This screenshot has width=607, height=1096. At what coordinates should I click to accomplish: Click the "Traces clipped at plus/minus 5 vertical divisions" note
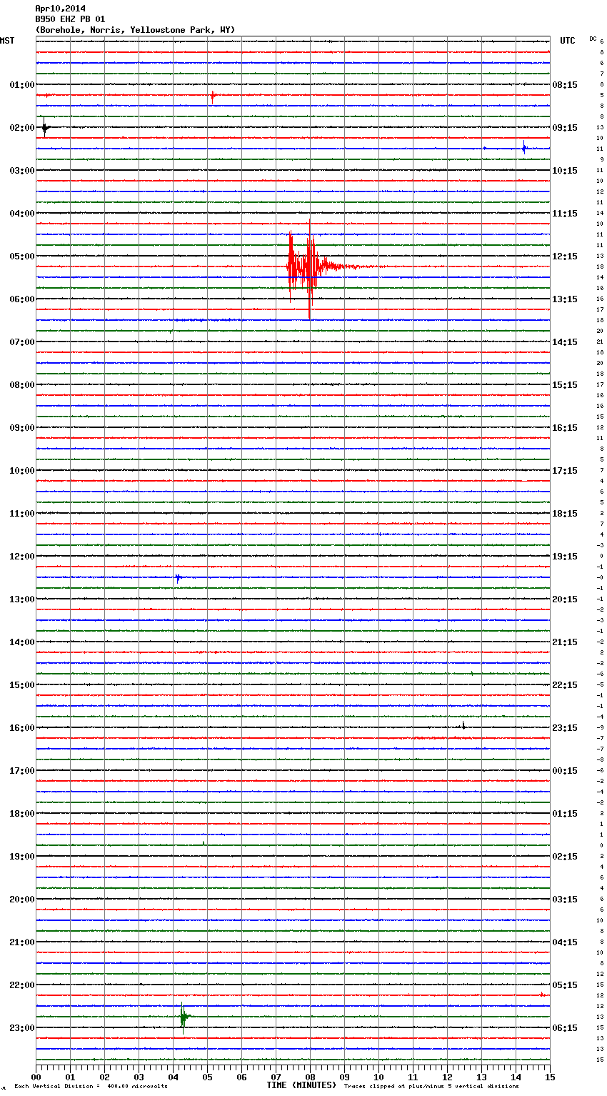431,1086
